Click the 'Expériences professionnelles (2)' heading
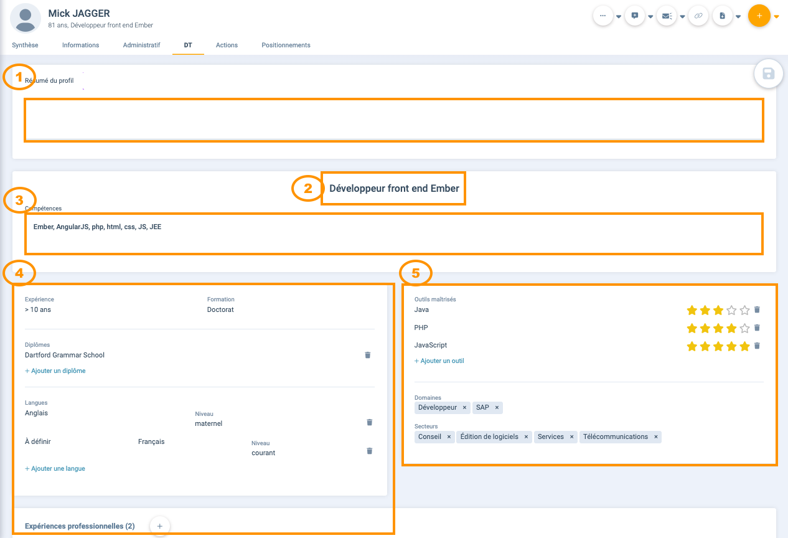The image size is (788, 538). 80,527
